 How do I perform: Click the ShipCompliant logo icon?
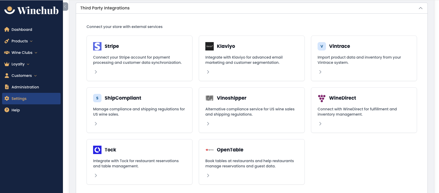click(97, 98)
